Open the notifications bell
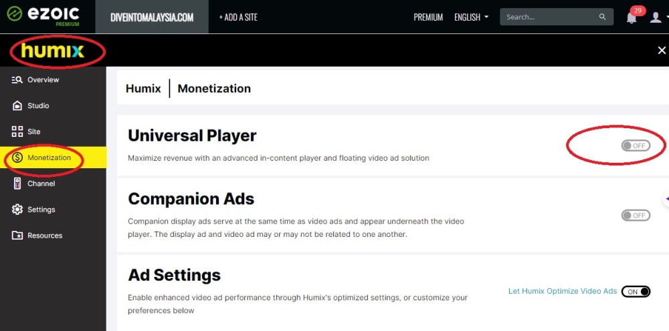 (632, 17)
